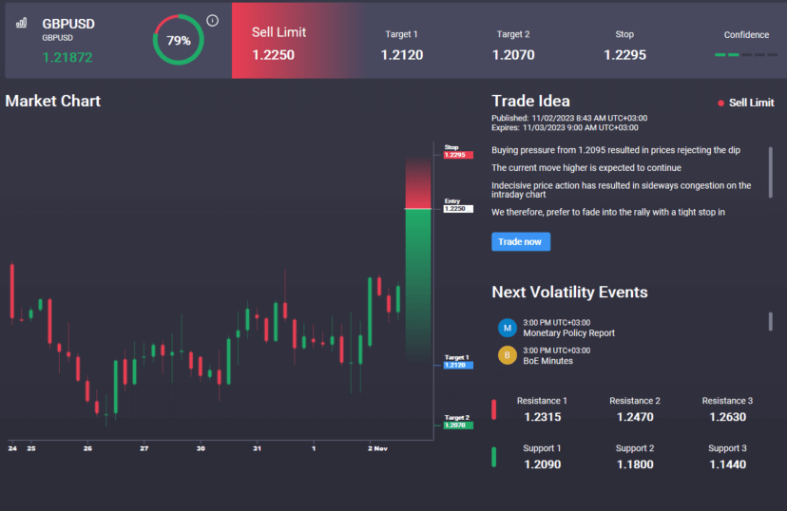Select the Sell Limit 1.2250 panel
The image size is (787, 511).
297,41
